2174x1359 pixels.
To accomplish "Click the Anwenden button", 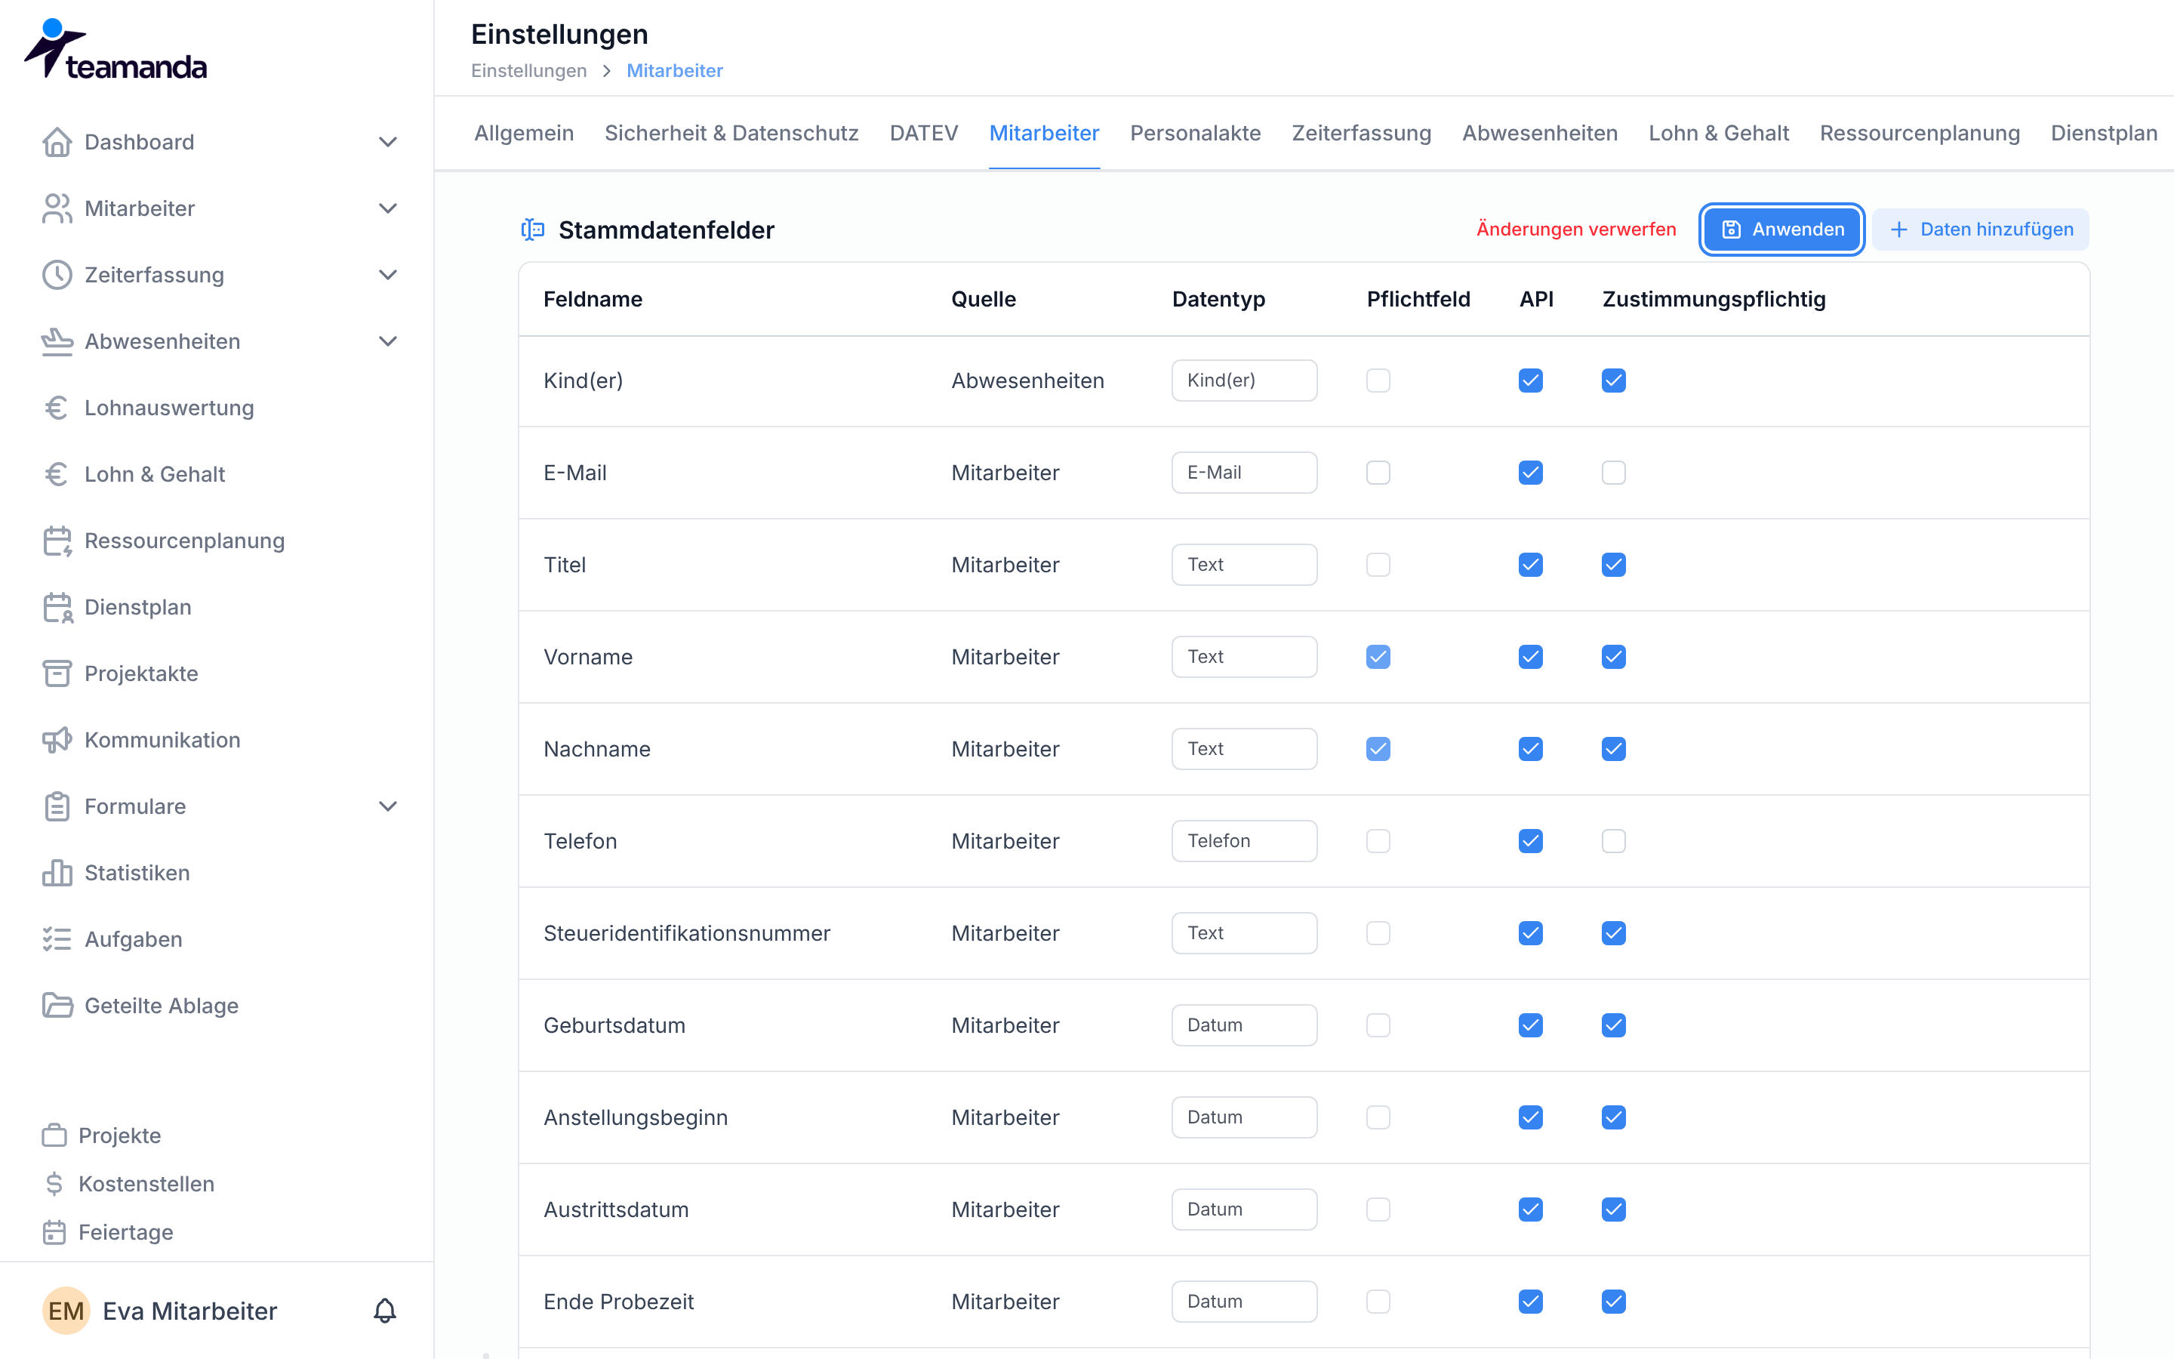I will [x=1781, y=230].
